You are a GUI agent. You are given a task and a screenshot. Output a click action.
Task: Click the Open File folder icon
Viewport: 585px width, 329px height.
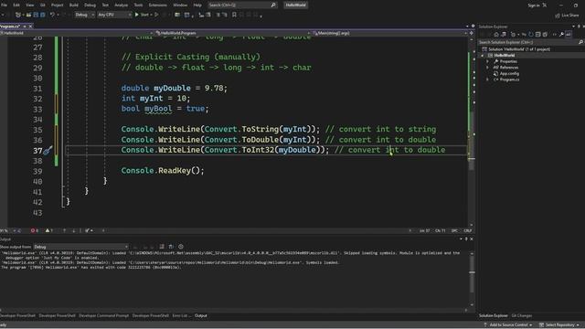(28, 15)
